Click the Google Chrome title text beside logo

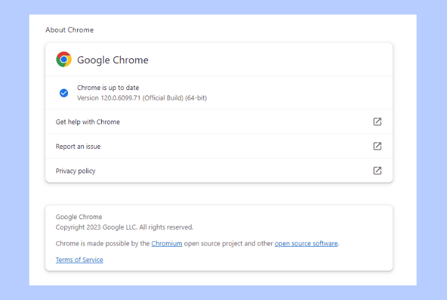[113, 60]
